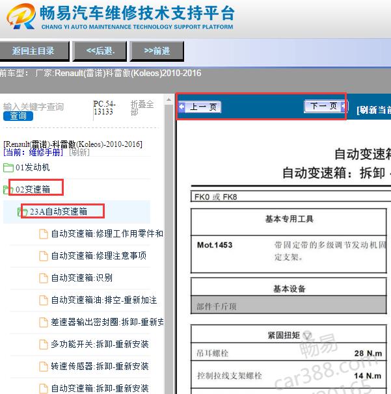This screenshot has width=391, height=394.
Task: Click the Mot.1453 tool reference
Action: [x=215, y=245]
